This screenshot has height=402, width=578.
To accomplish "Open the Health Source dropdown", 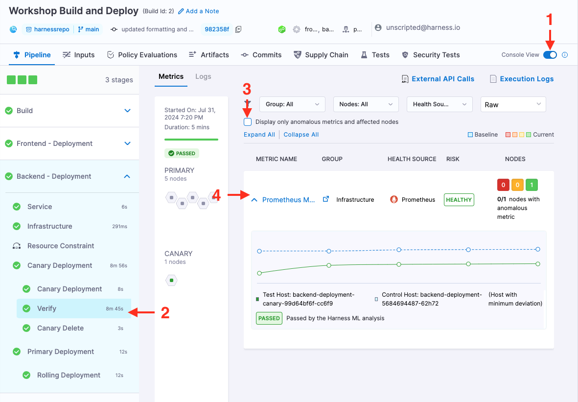I will (439, 104).
